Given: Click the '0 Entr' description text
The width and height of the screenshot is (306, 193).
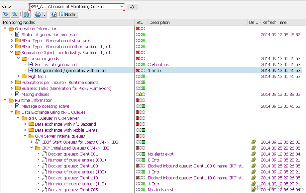Looking at the screenshot, I should (153, 160).
